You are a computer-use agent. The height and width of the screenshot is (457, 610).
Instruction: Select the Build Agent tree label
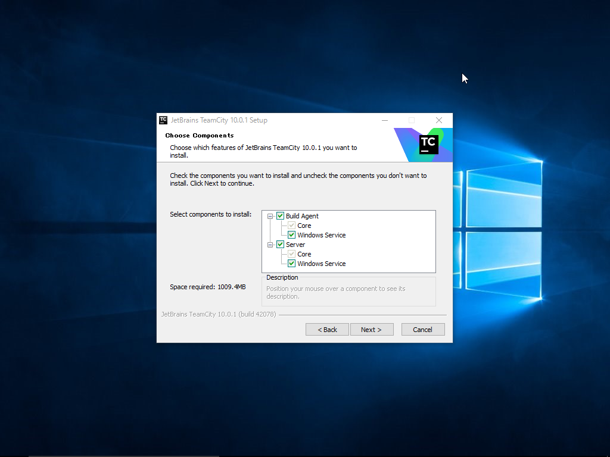[302, 216]
